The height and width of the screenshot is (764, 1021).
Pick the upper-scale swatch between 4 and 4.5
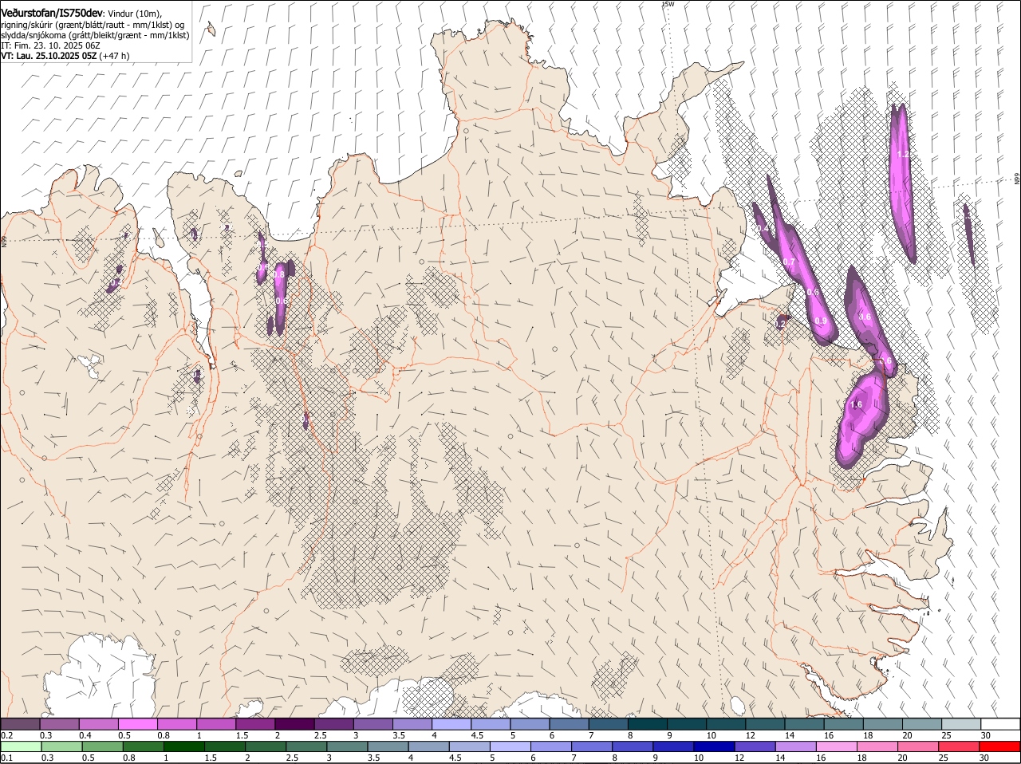451,723
